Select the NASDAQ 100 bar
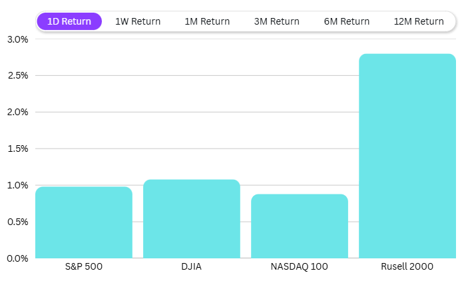464x281 pixels. [300, 226]
